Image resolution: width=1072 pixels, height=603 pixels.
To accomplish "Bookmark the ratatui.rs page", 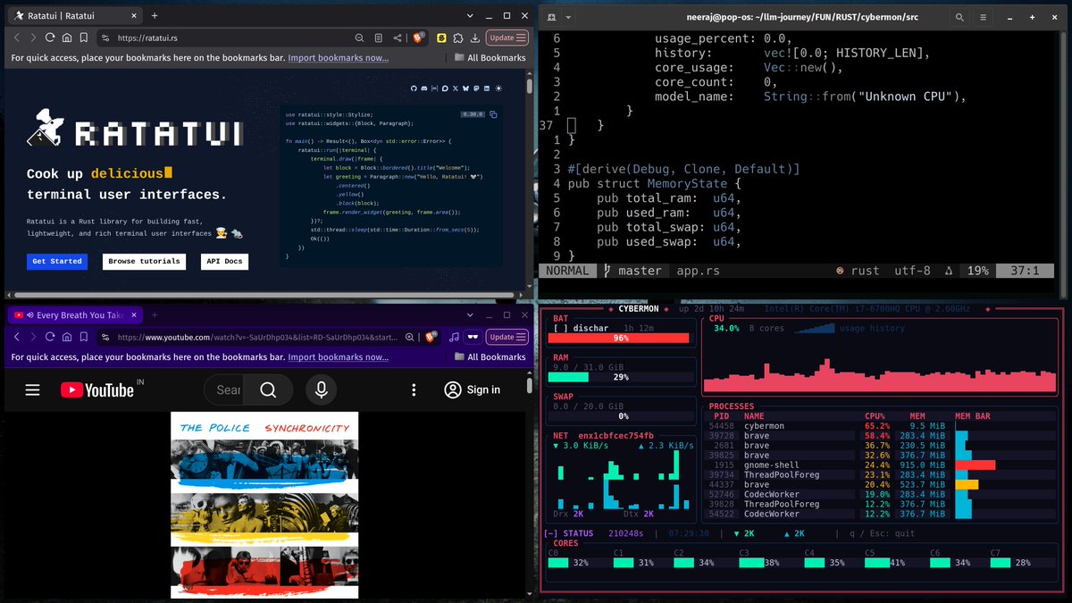I will (x=83, y=38).
